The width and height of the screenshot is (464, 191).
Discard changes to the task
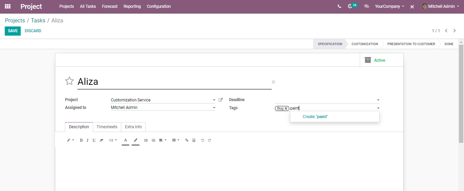pos(33,31)
